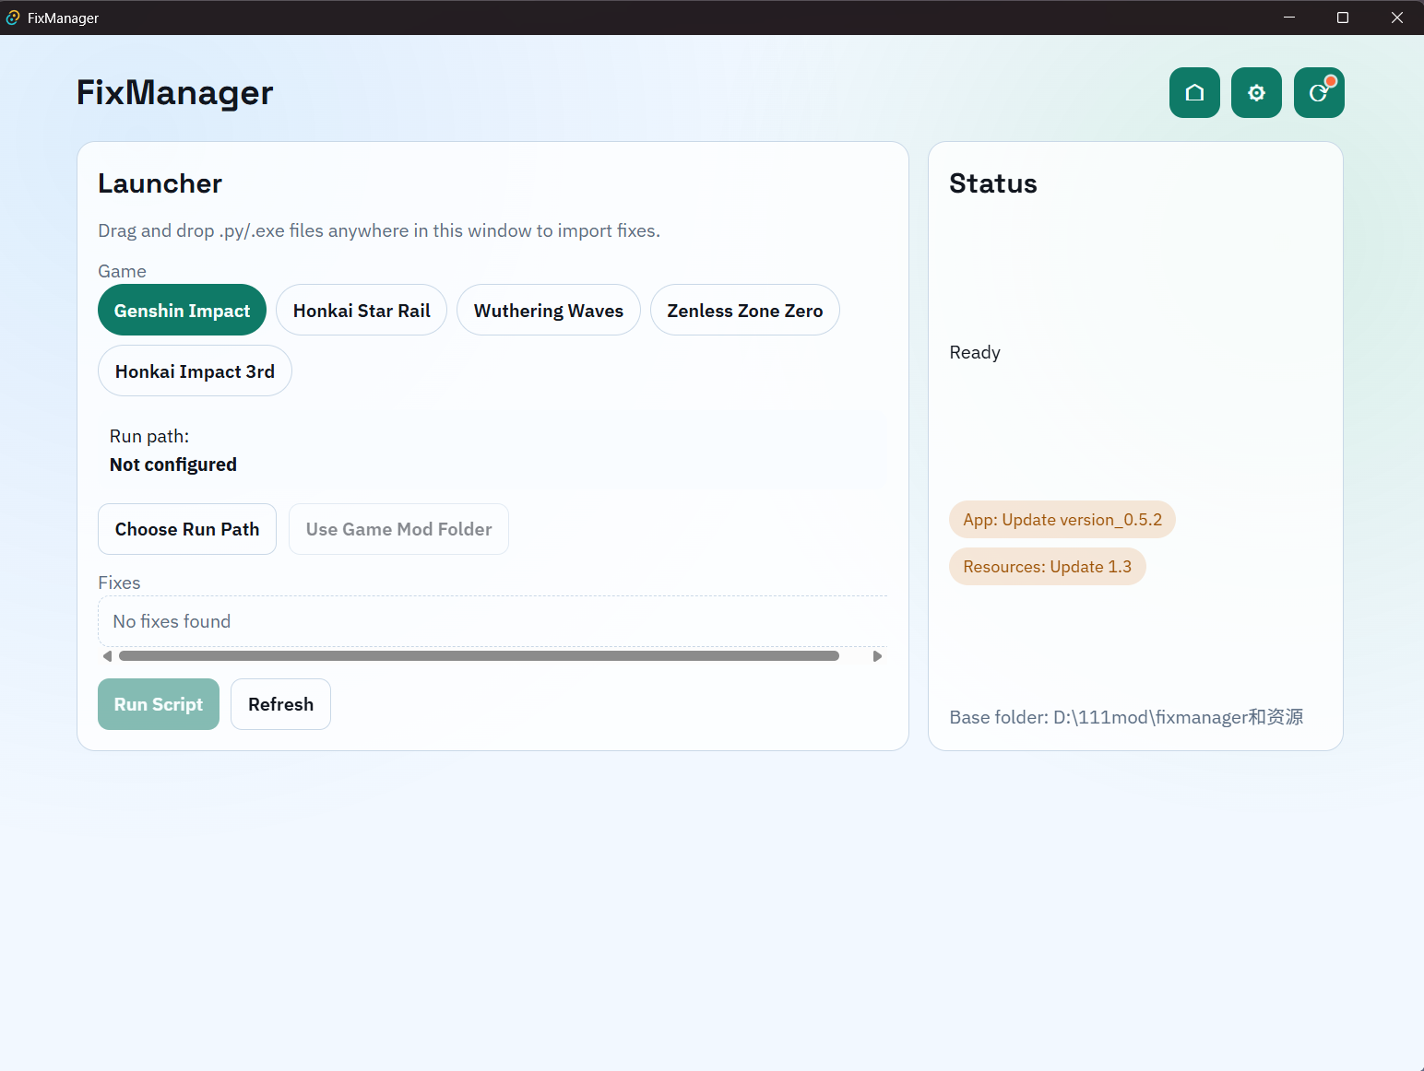Screen dimensions: 1424x1071
Task: Click the Launcher heading
Action: coord(160,183)
